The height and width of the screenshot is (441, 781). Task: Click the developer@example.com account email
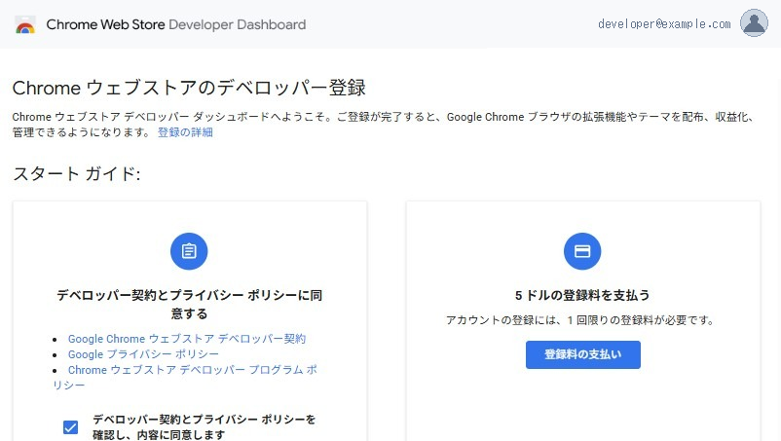coord(664,24)
